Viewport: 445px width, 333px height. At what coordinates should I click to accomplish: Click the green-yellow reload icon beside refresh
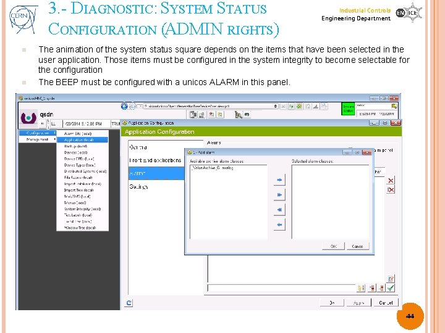pyautogui.click(x=299, y=107)
